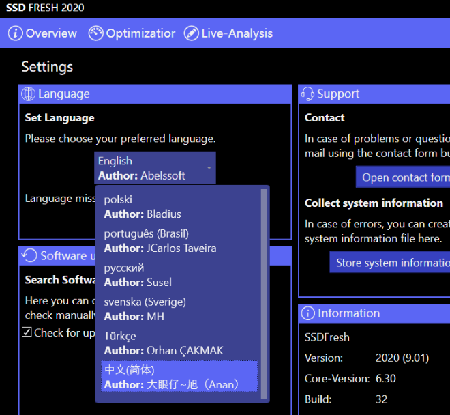Screen dimensions: 450x415
Task: Click the Core-Version 6.30 value
Action: [x=386, y=379]
